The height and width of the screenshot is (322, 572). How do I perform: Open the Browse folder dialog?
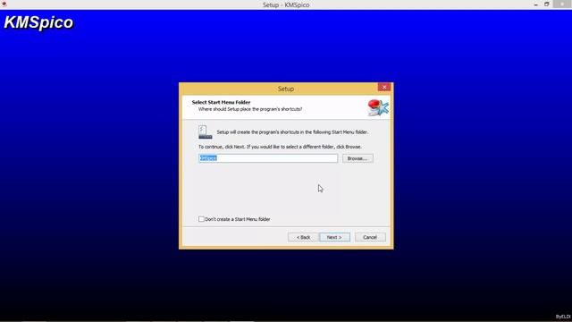click(357, 158)
